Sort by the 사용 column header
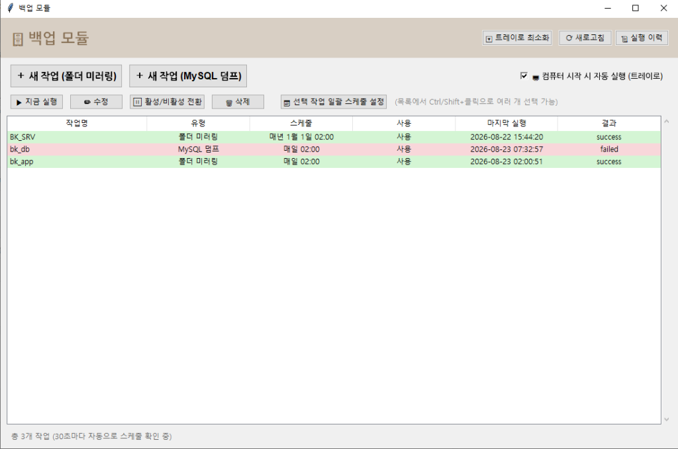This screenshot has height=449, width=678. point(404,124)
